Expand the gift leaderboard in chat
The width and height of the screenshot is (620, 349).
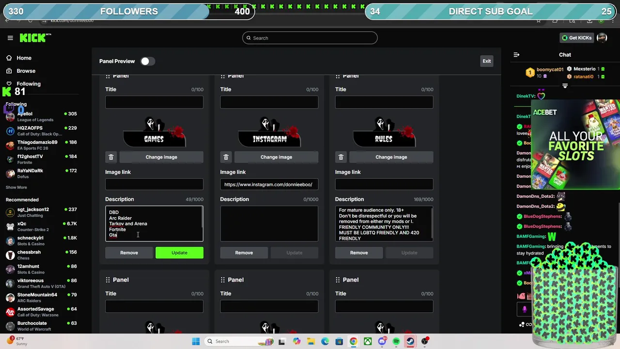(565, 86)
